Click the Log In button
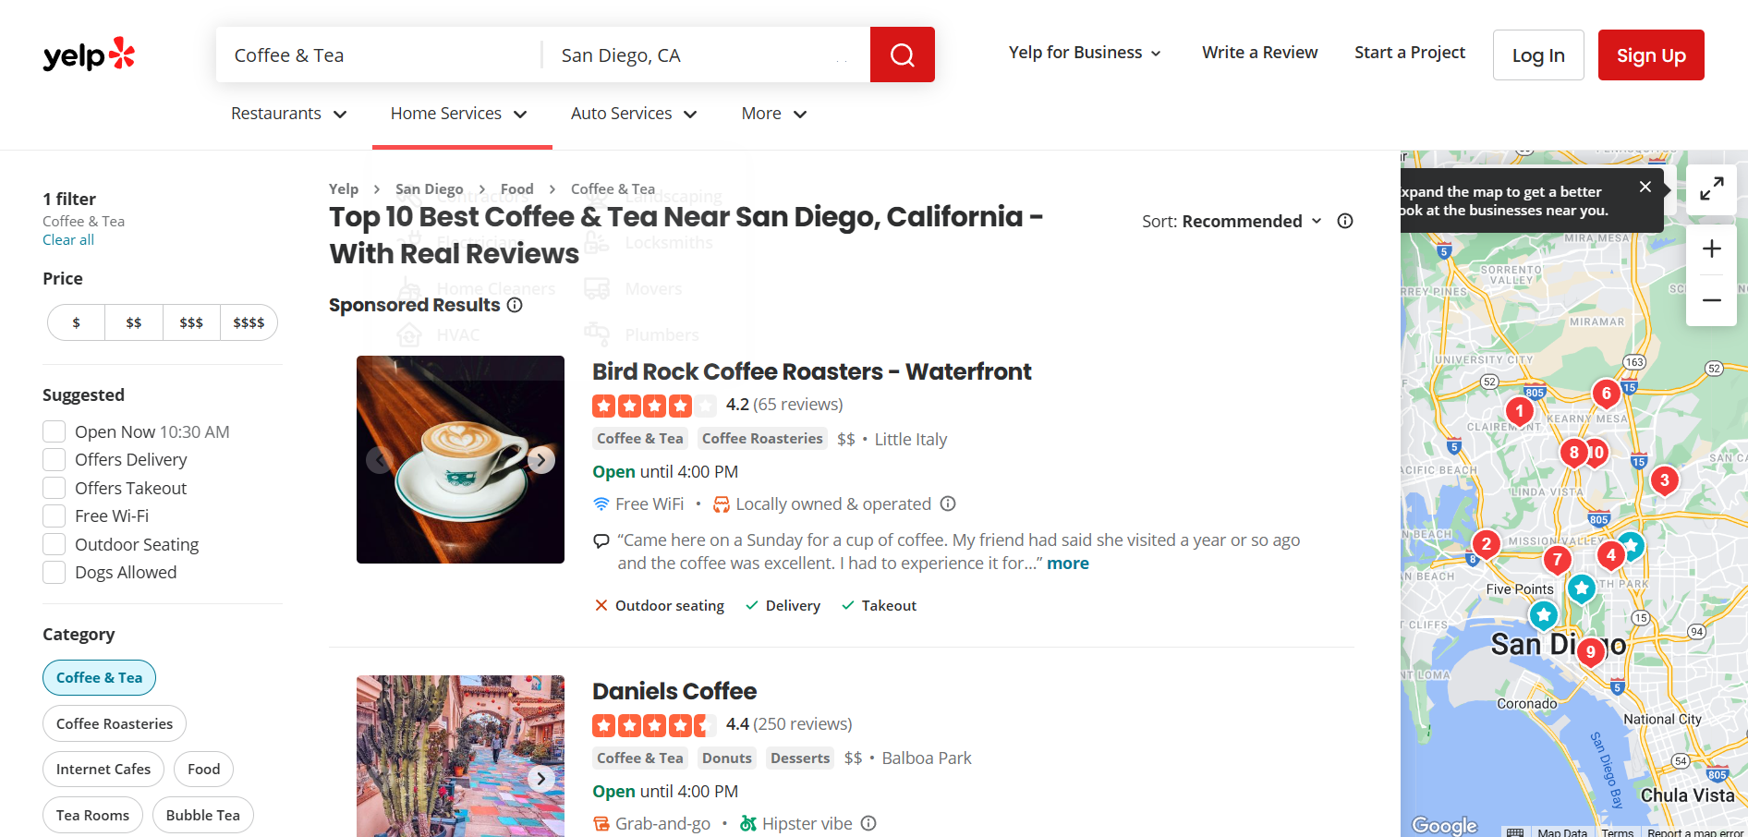The image size is (1748, 837). click(1538, 55)
